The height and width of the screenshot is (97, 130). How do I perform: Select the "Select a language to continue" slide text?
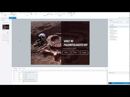pos(70,48)
